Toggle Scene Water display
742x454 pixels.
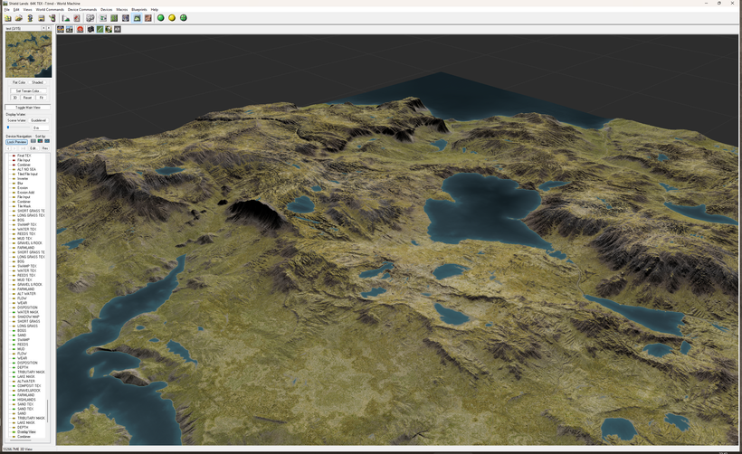click(16, 120)
